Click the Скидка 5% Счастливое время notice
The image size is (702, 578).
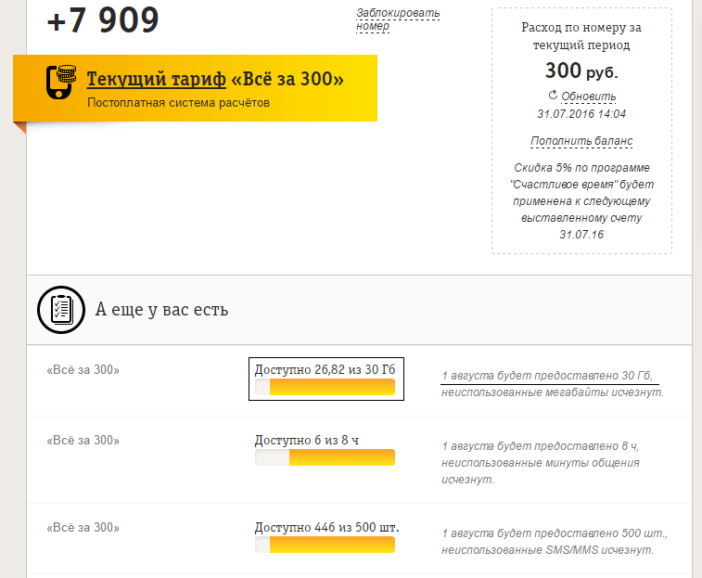[581, 200]
